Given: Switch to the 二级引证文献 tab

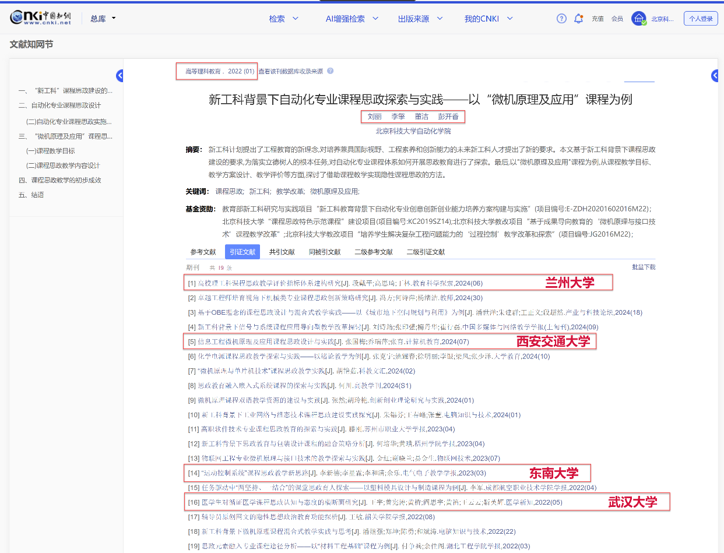Looking at the screenshot, I should (x=426, y=252).
